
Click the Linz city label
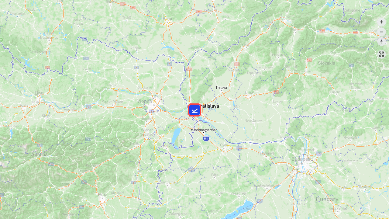(39, 93)
